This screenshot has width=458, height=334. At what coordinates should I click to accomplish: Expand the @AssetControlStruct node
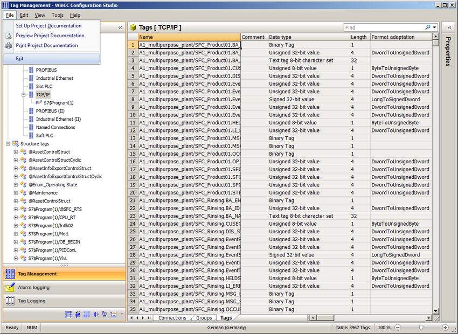(16, 152)
